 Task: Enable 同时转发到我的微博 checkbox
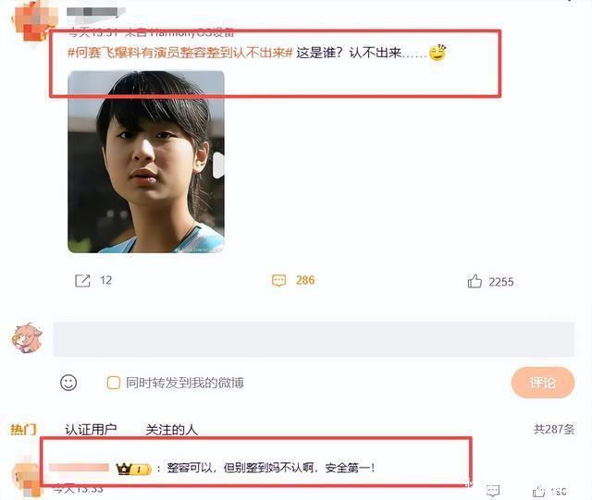pos(113,383)
